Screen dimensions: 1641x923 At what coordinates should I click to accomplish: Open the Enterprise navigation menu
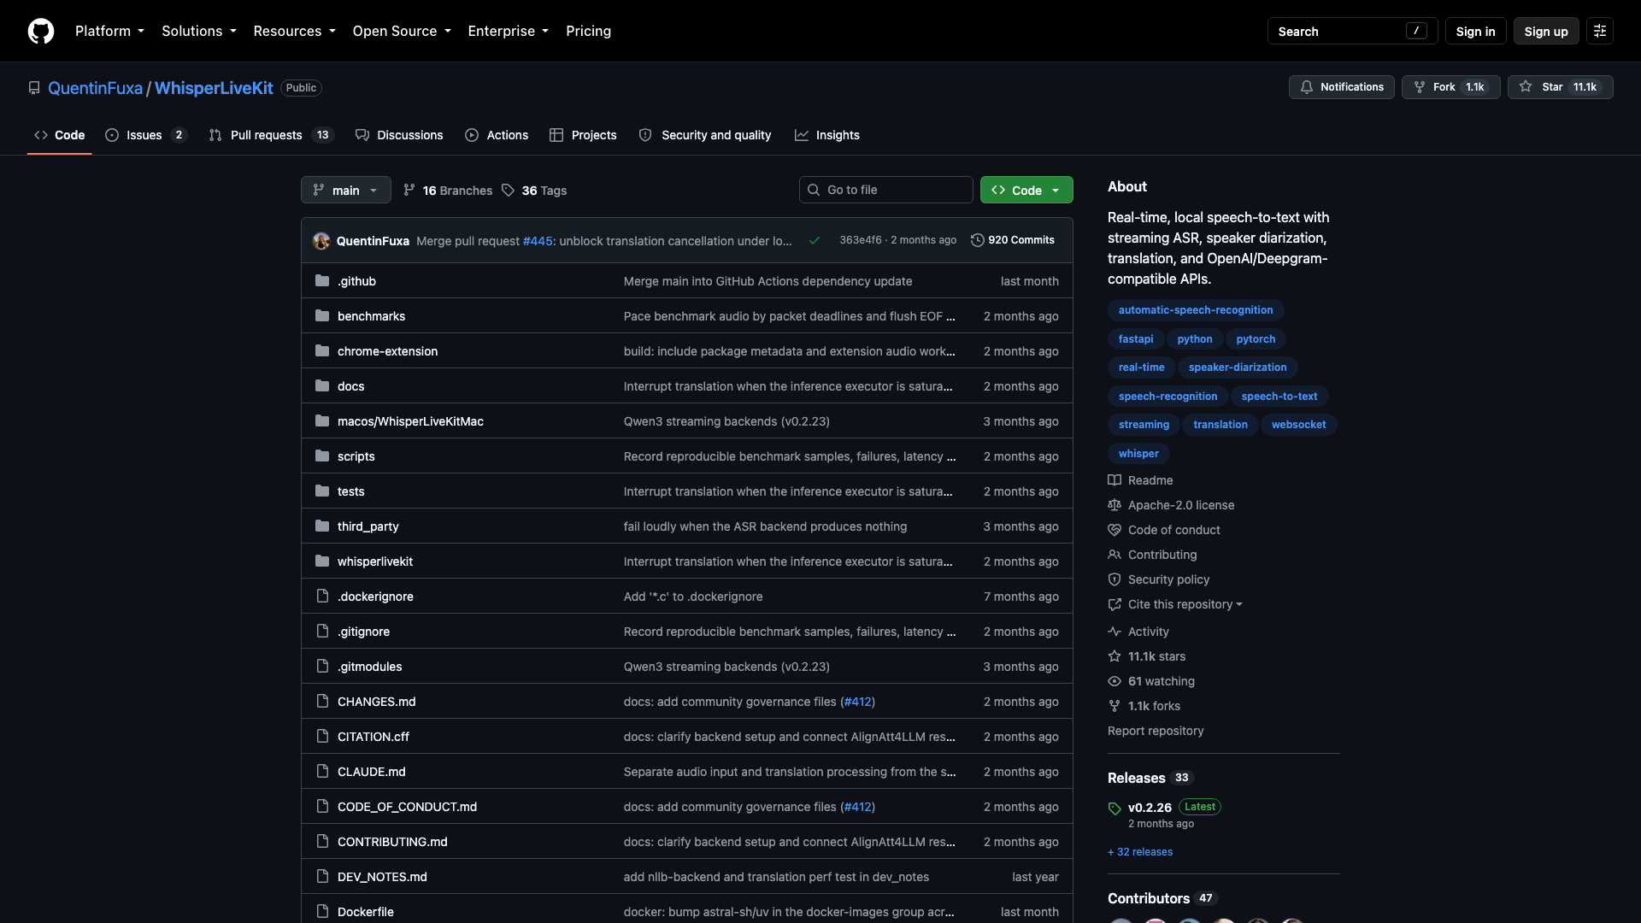(x=509, y=31)
